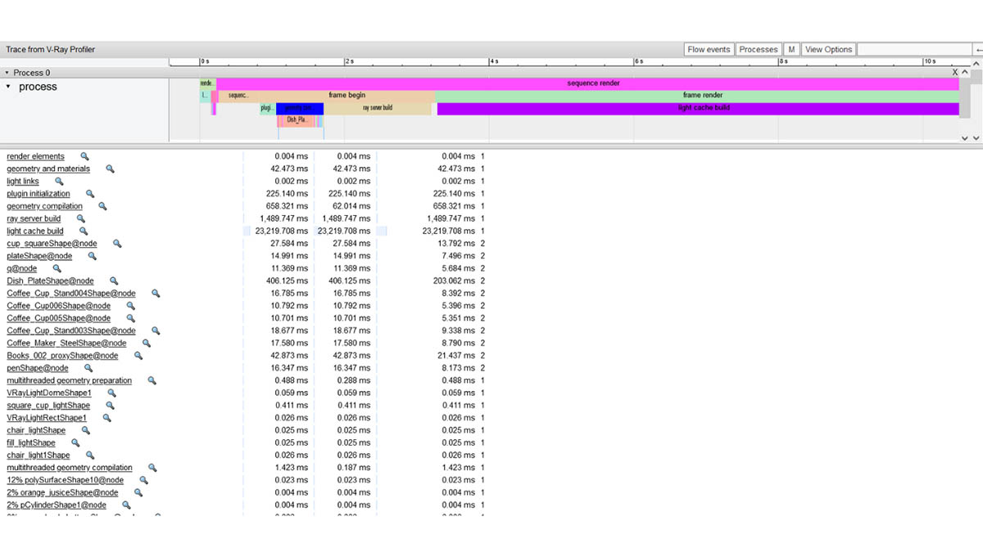
Task: Click the magnifier icon next to light cache build
Action: [83, 231]
